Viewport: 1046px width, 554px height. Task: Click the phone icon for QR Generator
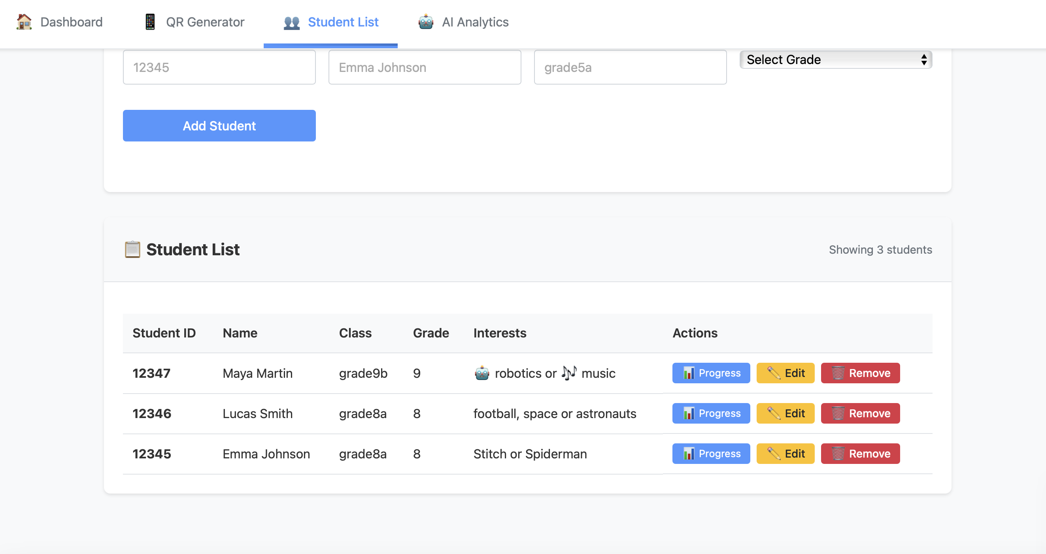click(150, 22)
